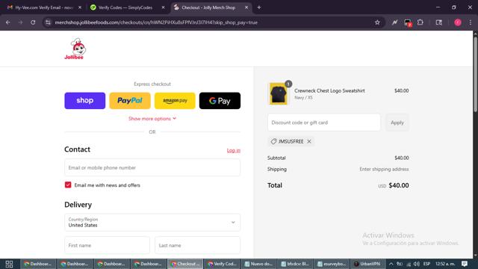Image resolution: width=478 pixels, height=269 pixels.
Task: Close the Hy-Vee Verify Email tab
Action: 80,7
